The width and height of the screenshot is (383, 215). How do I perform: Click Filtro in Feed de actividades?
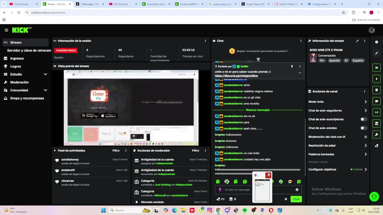point(116,151)
